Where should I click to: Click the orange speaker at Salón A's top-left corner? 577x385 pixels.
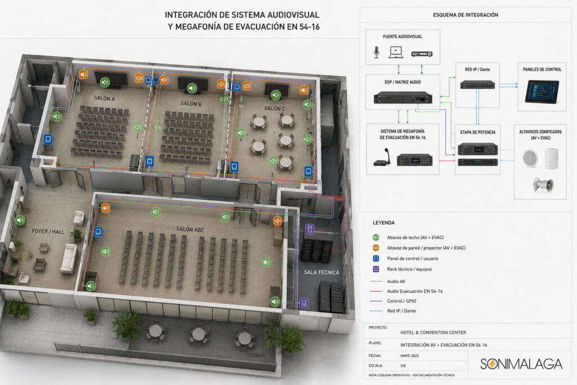pyautogui.click(x=83, y=74)
